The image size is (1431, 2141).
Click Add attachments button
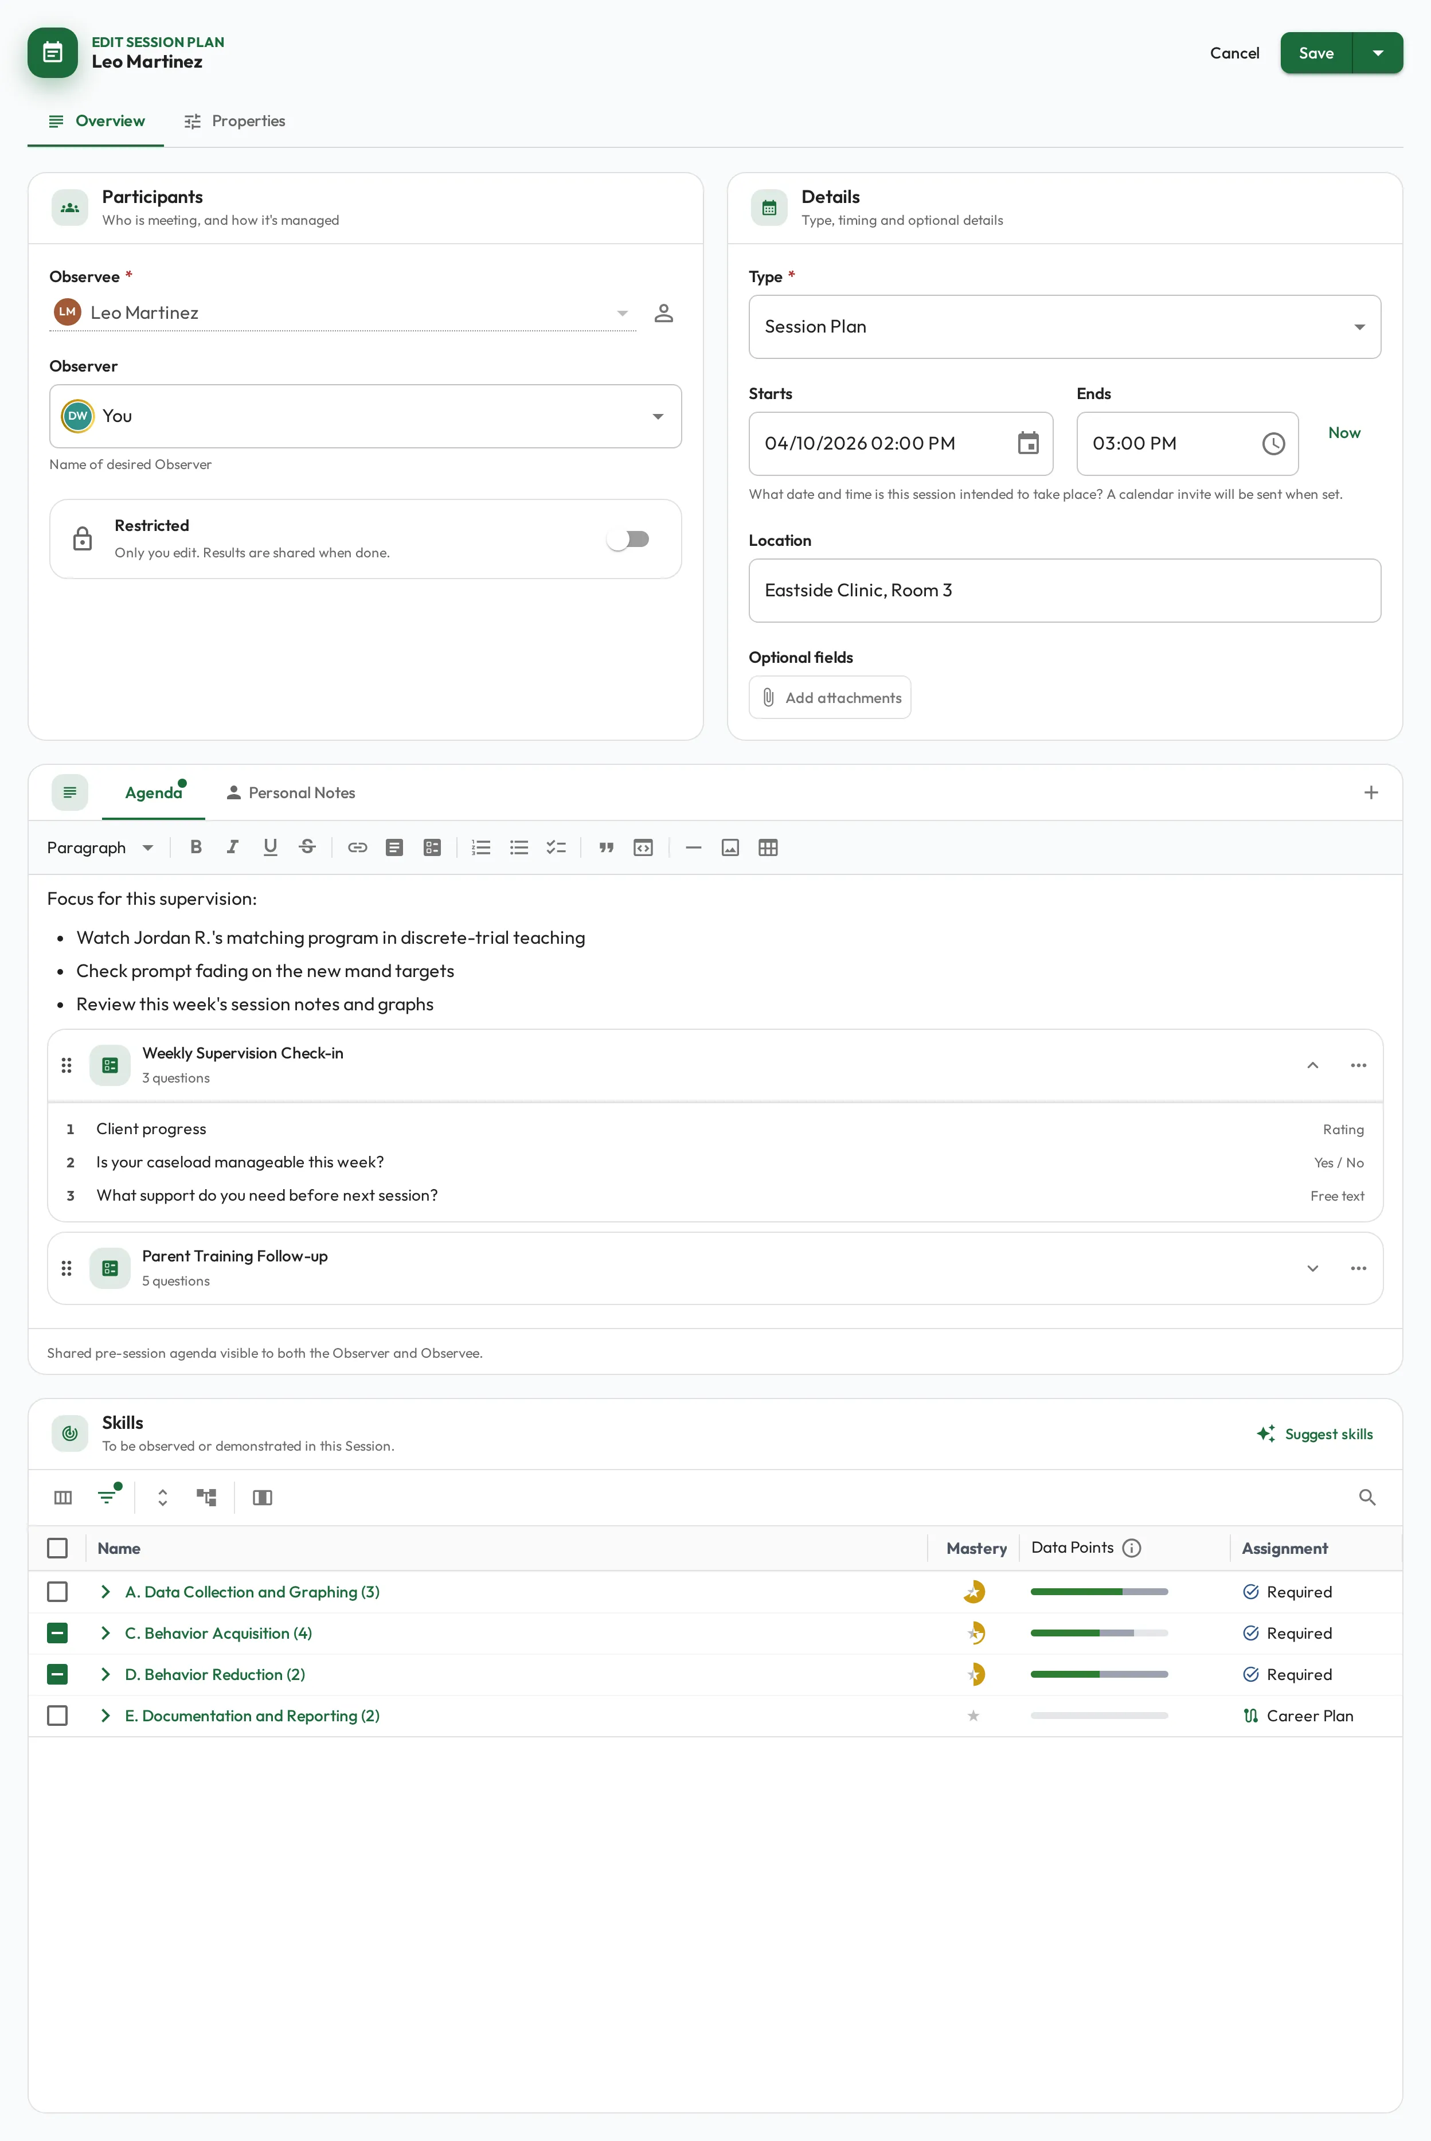(830, 697)
